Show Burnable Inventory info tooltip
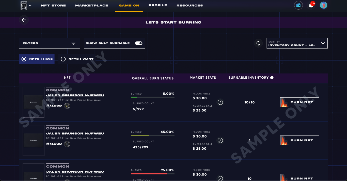Image resolution: width=347 pixels, height=181 pixels. [x=272, y=78]
